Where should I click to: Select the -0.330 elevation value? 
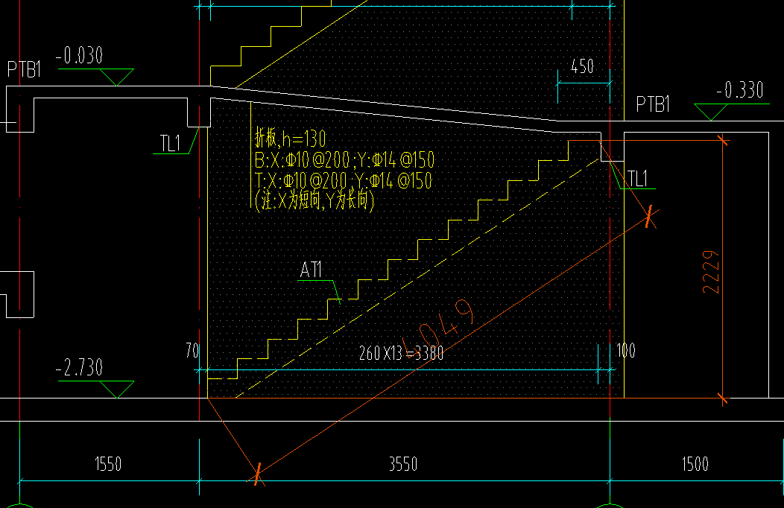click(x=740, y=90)
